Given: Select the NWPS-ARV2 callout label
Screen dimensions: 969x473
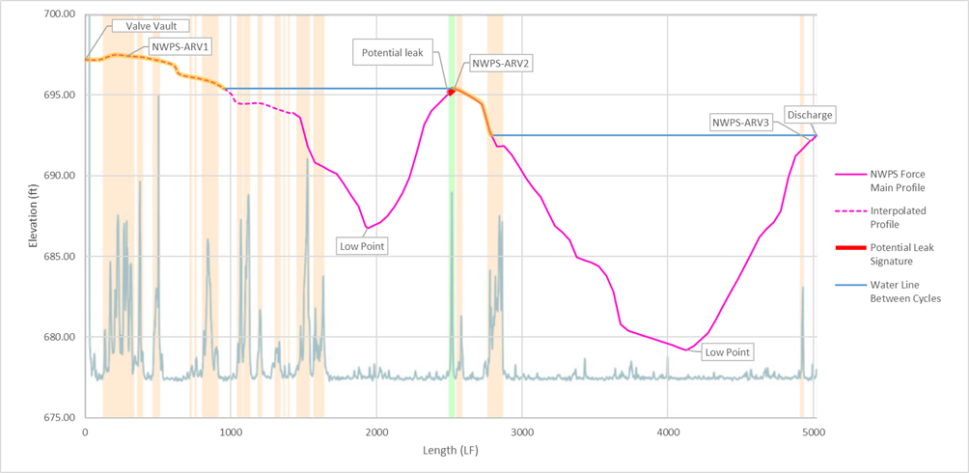Looking at the screenshot, I should click(503, 63).
